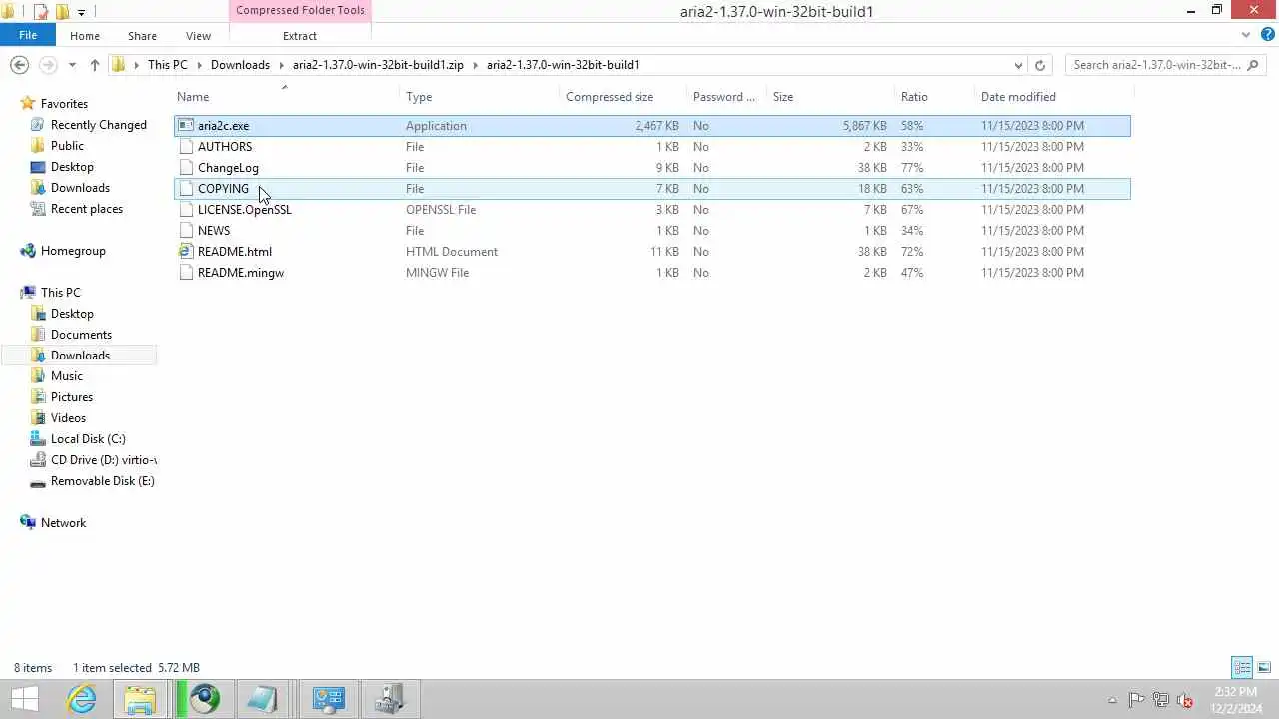Click the Music folder icon
The width and height of the screenshot is (1279, 719).
(38, 376)
